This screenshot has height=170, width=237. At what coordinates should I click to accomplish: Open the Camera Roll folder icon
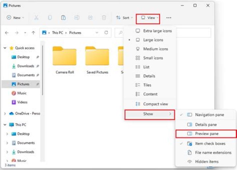pos(65,56)
